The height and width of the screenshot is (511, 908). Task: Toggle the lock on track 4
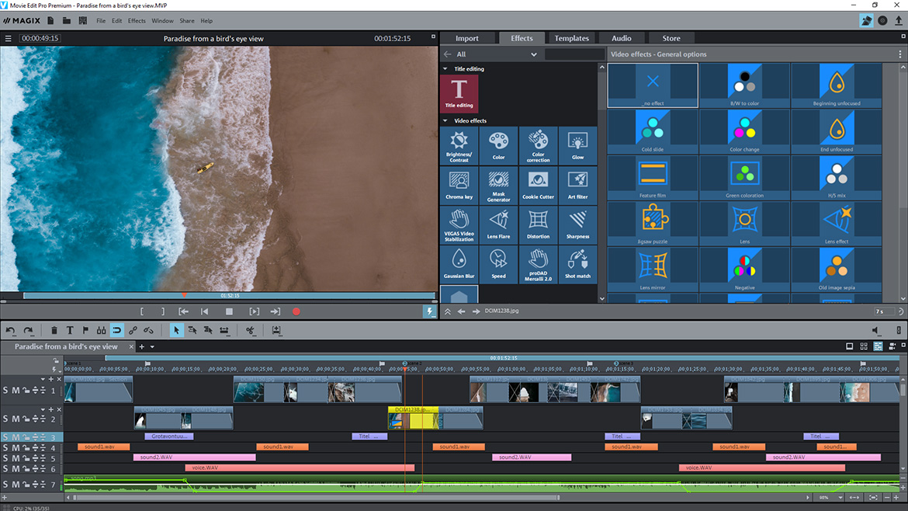(x=25, y=448)
